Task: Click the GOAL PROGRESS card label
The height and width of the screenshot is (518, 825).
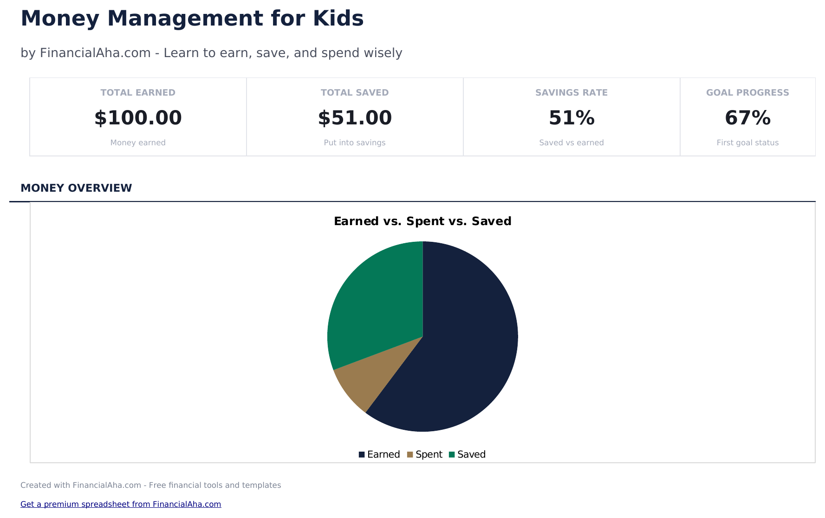Action: point(747,92)
